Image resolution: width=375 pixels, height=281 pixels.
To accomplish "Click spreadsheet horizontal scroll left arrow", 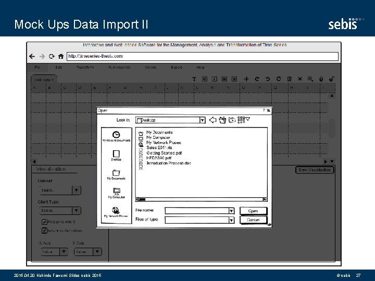I will point(34,161).
